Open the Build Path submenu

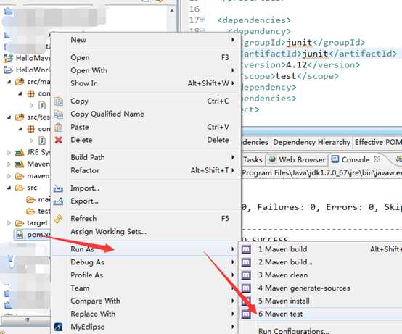pos(146,157)
